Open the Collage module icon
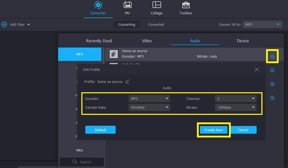The image size is (288, 168). click(x=157, y=5)
